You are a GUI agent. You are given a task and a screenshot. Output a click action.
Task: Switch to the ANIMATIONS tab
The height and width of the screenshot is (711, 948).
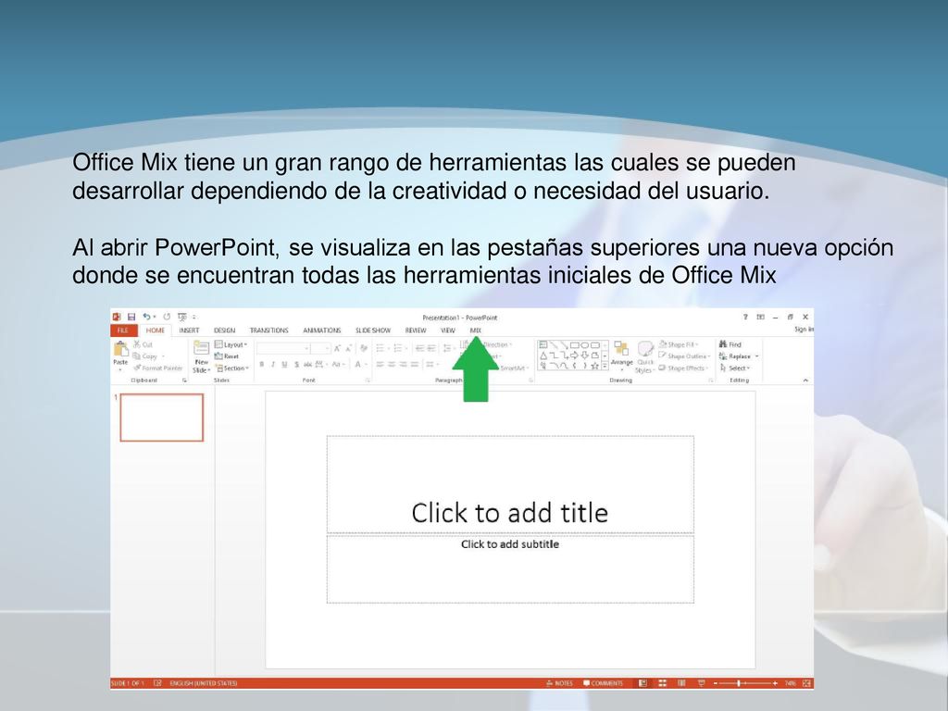[321, 331]
